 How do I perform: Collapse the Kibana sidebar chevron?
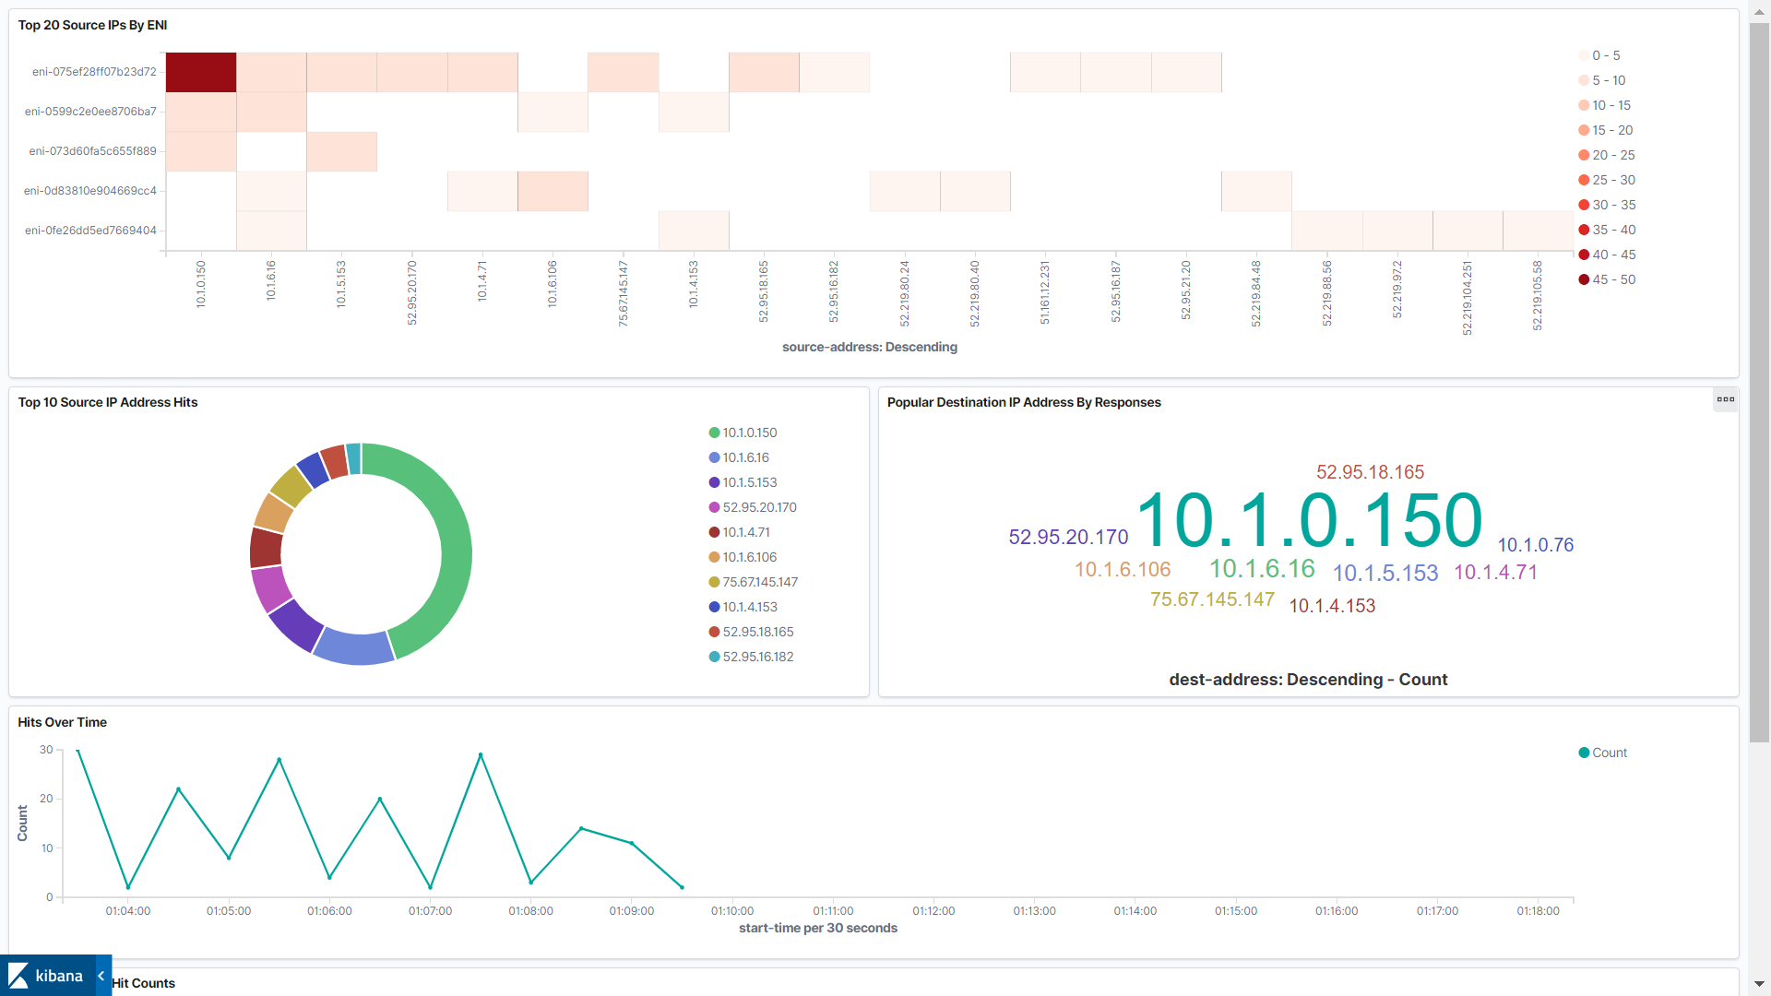click(101, 976)
